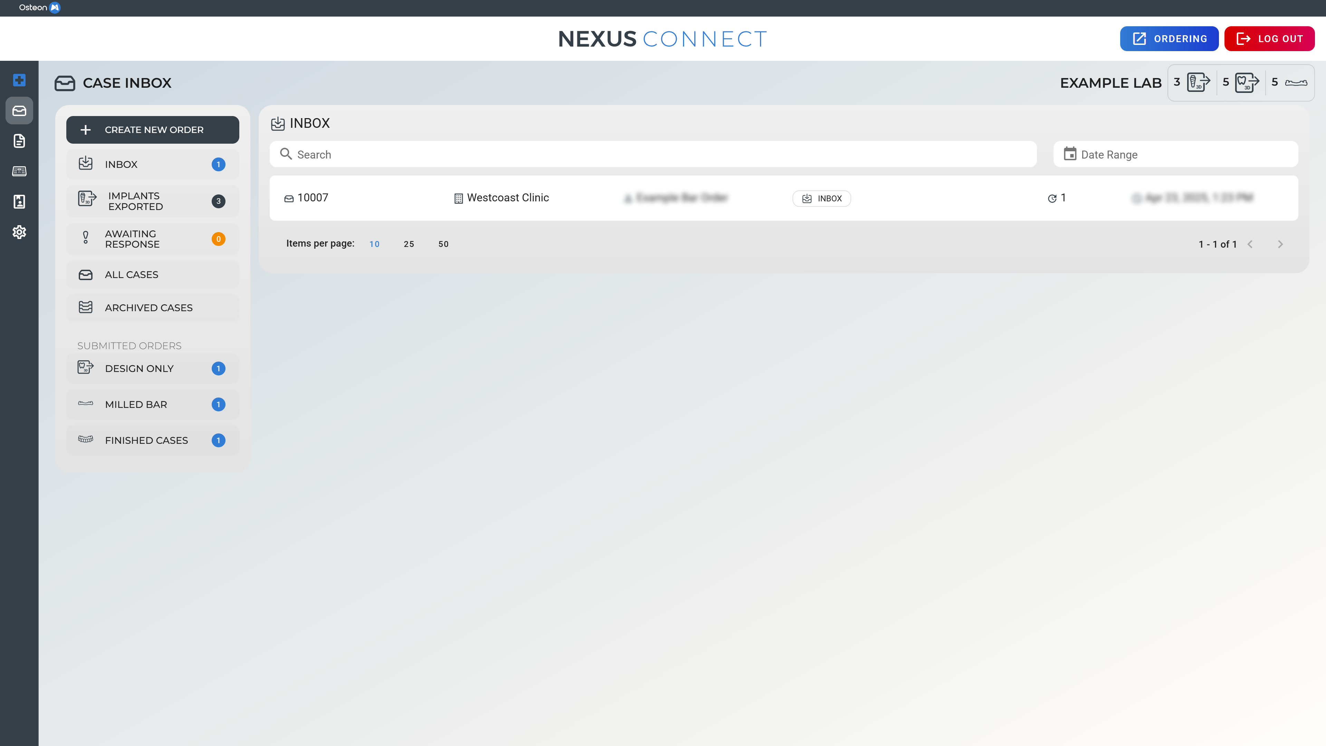The image size is (1326, 746).
Task: Click the Nexus Connect title
Action: coord(663,39)
